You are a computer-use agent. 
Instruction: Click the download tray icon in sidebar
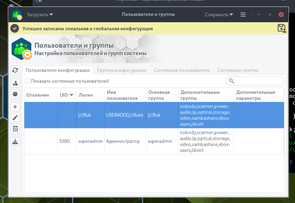pos(15,141)
